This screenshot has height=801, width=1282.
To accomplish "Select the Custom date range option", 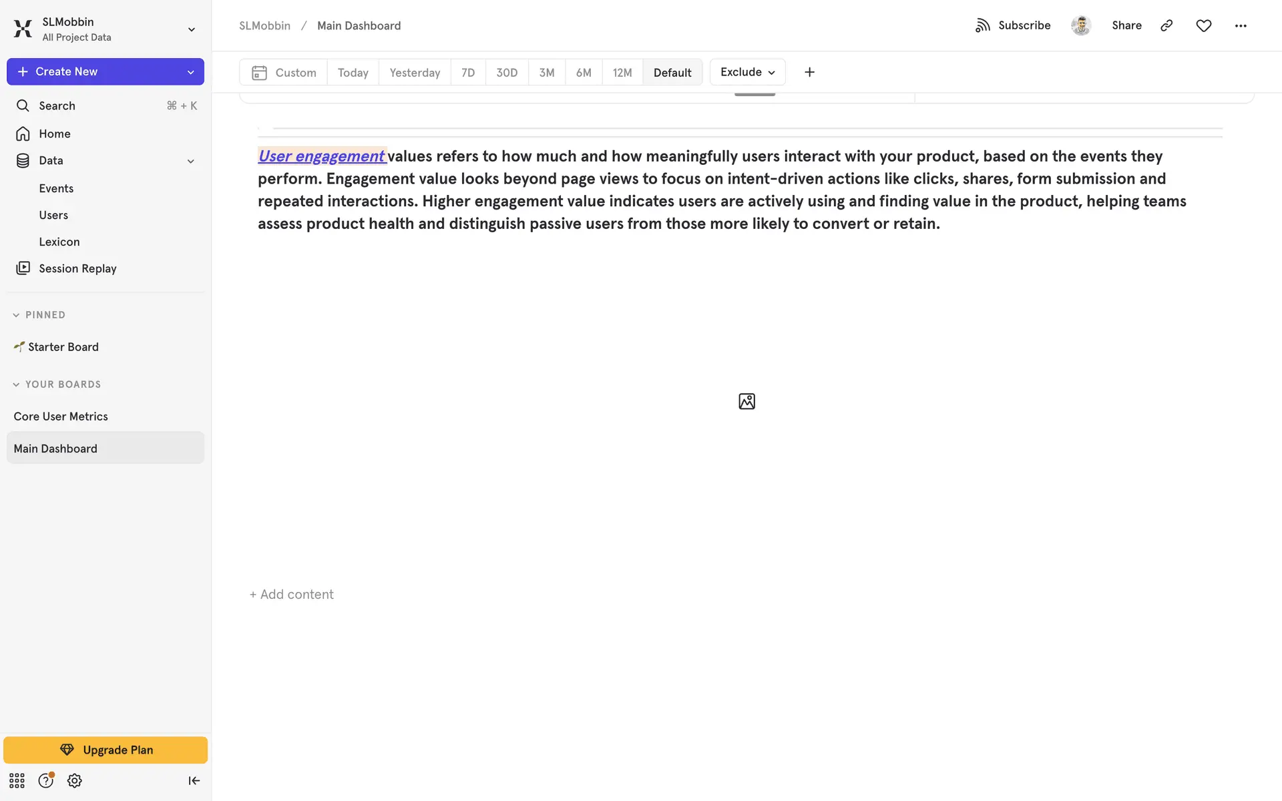I will (x=284, y=73).
